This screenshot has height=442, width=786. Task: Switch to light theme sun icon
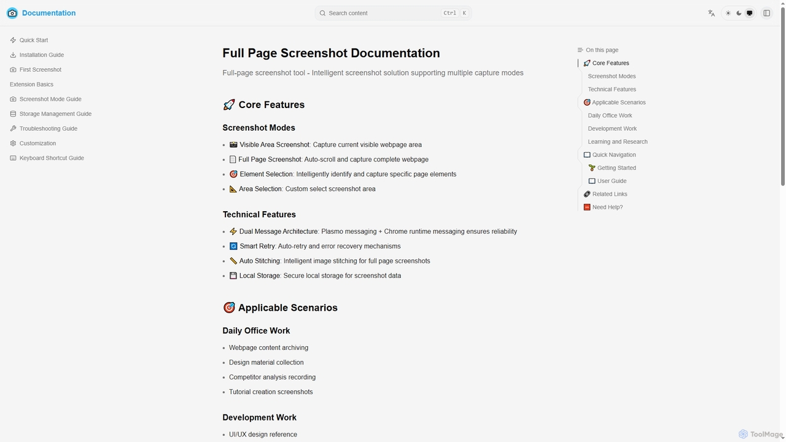pos(728,13)
